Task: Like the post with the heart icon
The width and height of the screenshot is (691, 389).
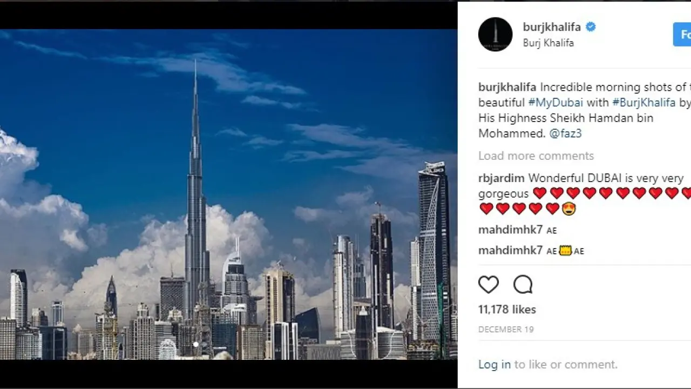Action: pos(489,284)
